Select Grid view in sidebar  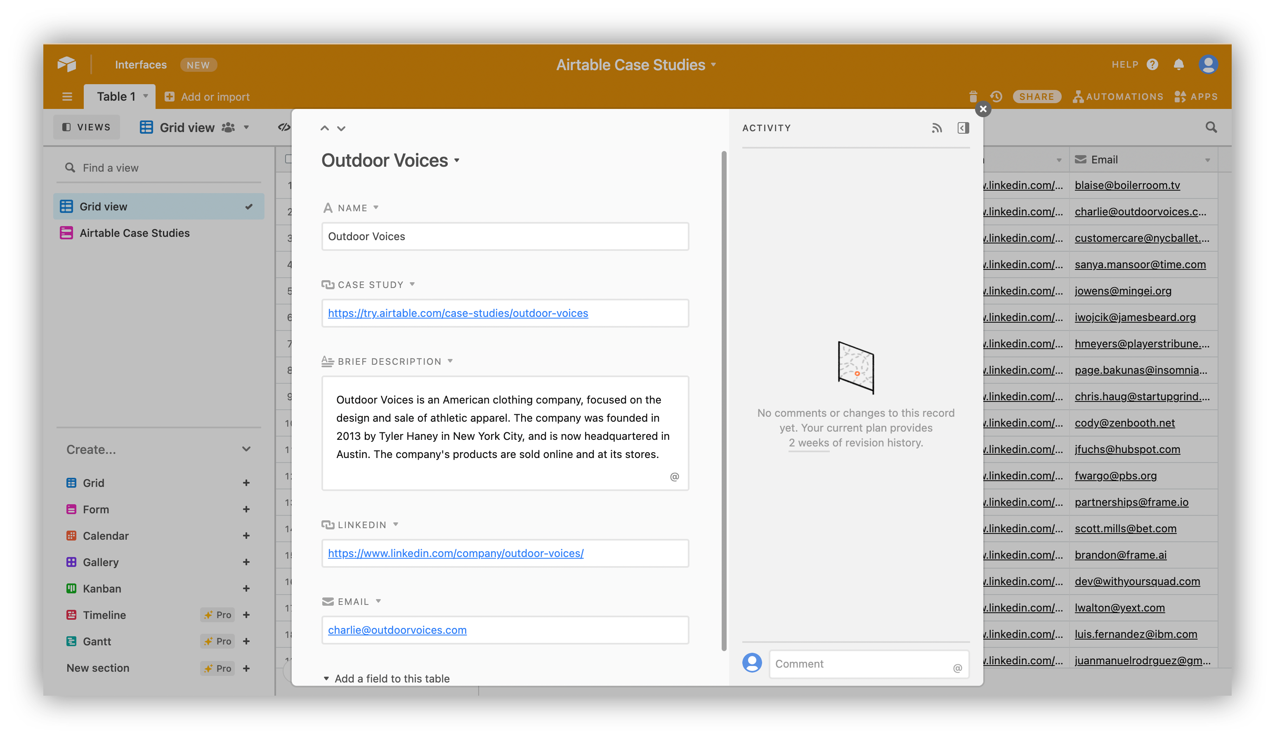pyautogui.click(x=159, y=206)
